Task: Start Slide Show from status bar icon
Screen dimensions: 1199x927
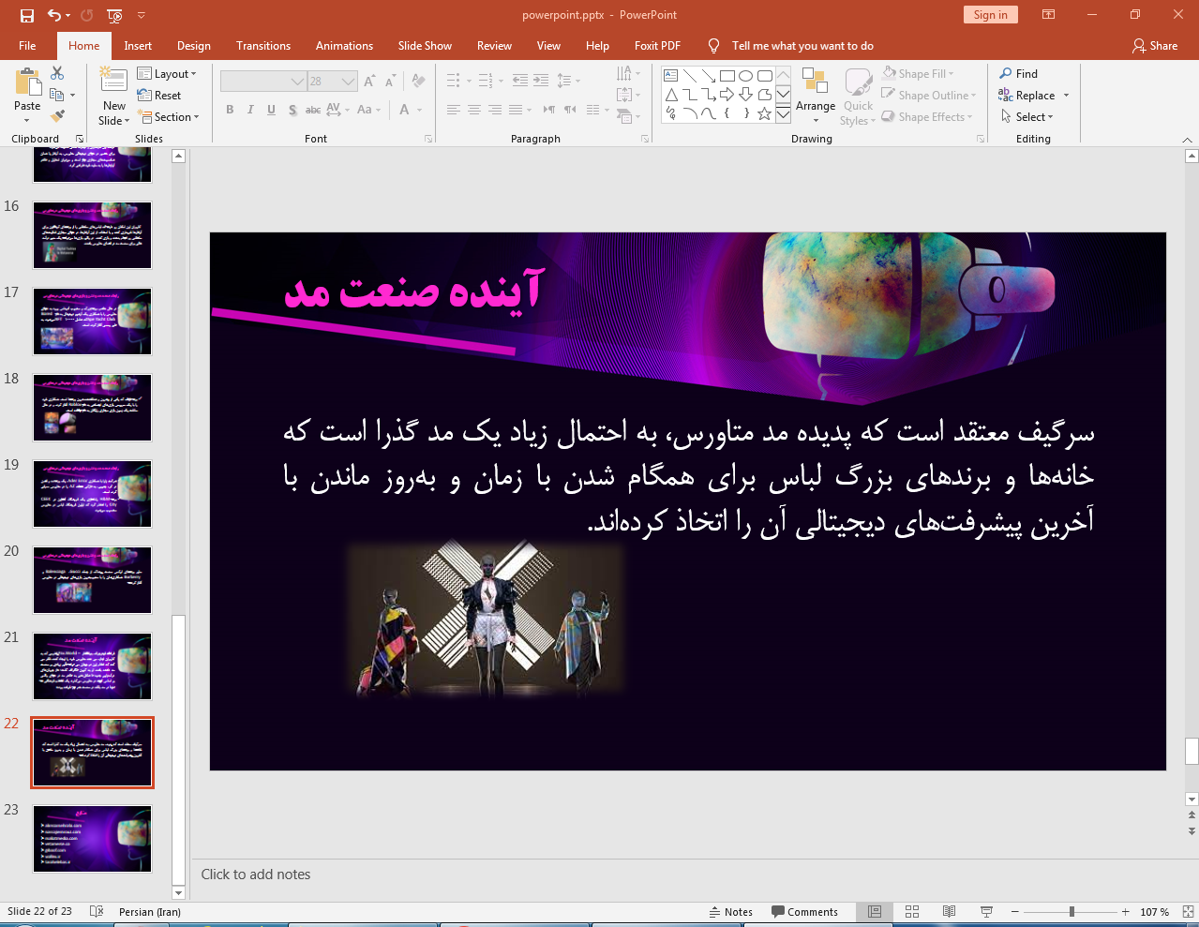Action: (x=986, y=912)
